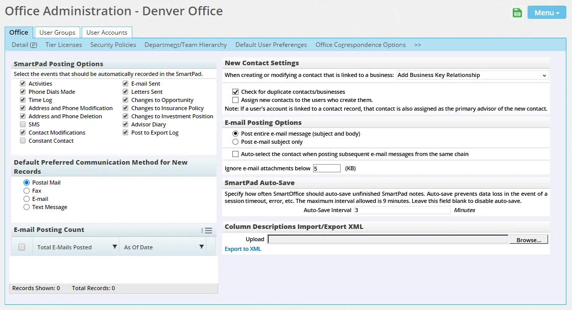Tick the select-all checkbox in grid header
The width and height of the screenshot is (572, 310).
coord(21,247)
